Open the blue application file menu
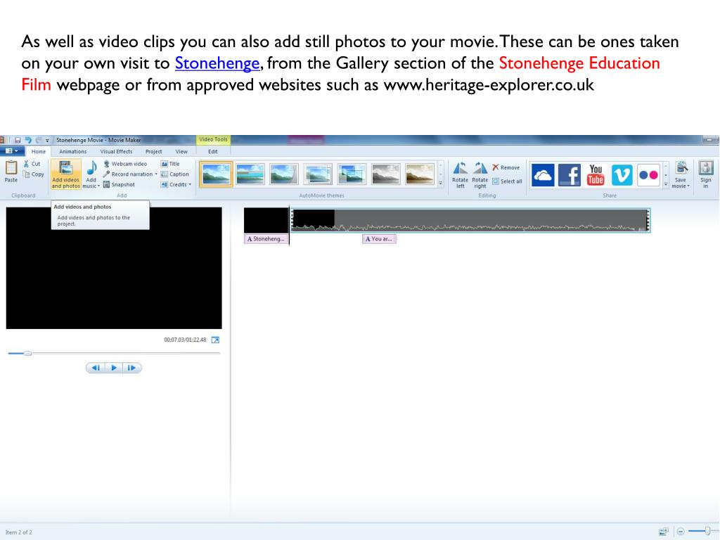 [12, 151]
